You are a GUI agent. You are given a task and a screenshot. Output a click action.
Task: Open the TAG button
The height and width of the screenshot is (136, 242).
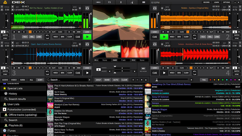[204, 80]
